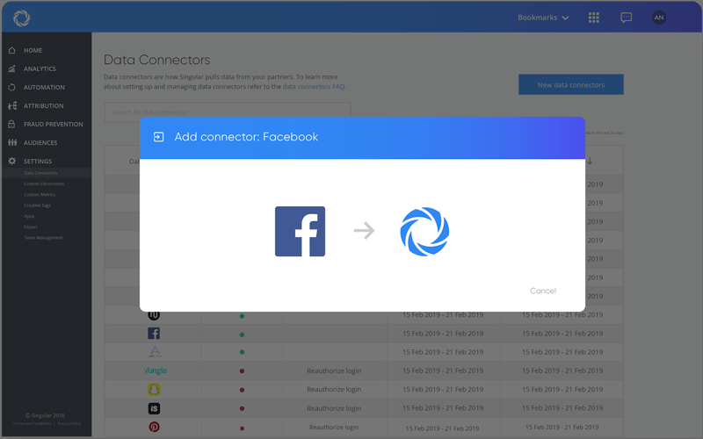Click Reauthorize login in the ironSource row
The image size is (703, 439).
[x=334, y=408]
